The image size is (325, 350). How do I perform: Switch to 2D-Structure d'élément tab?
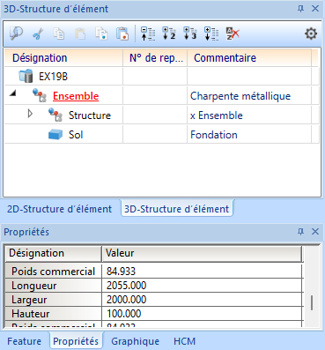[x=60, y=209]
